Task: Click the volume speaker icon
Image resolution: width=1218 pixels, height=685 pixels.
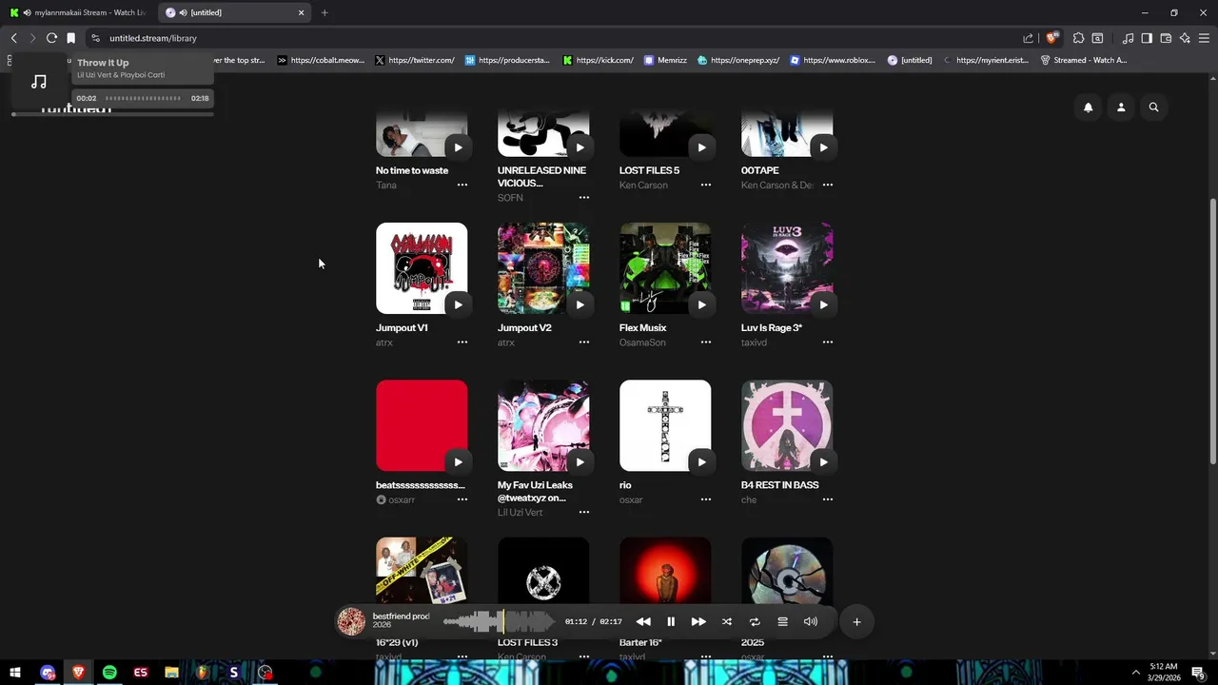Action: coord(811,621)
